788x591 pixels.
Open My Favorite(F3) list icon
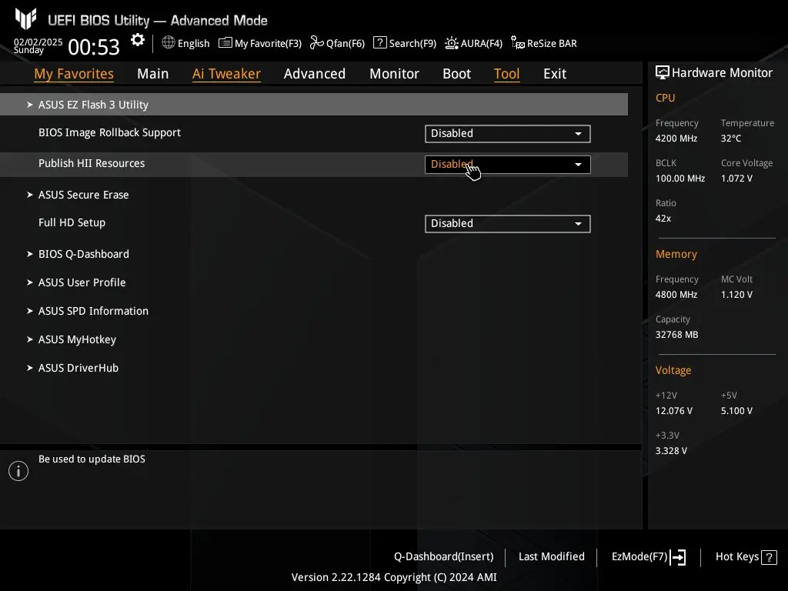[x=225, y=43]
